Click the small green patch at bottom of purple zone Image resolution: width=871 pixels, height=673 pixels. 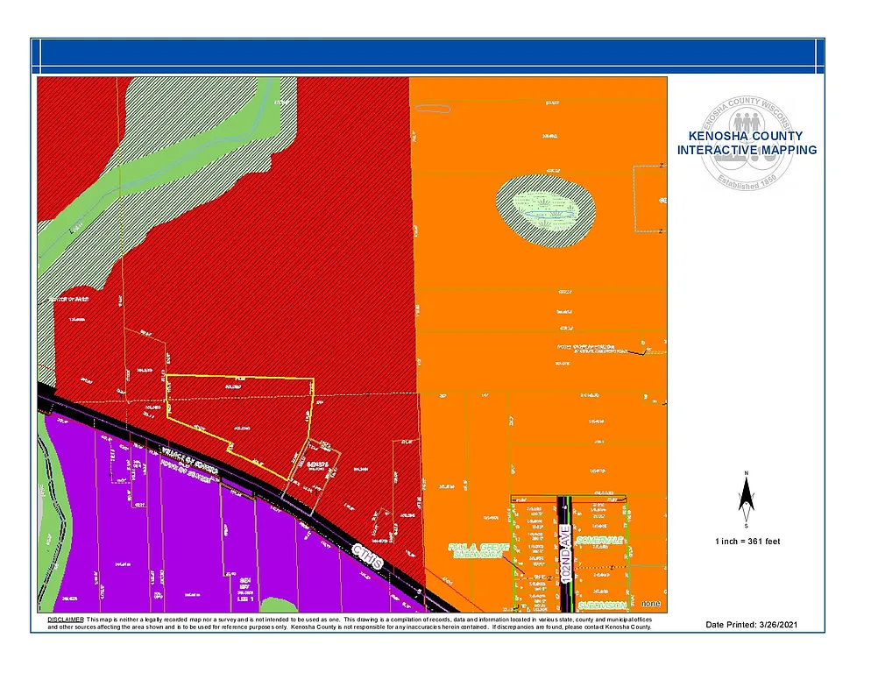[280, 605]
